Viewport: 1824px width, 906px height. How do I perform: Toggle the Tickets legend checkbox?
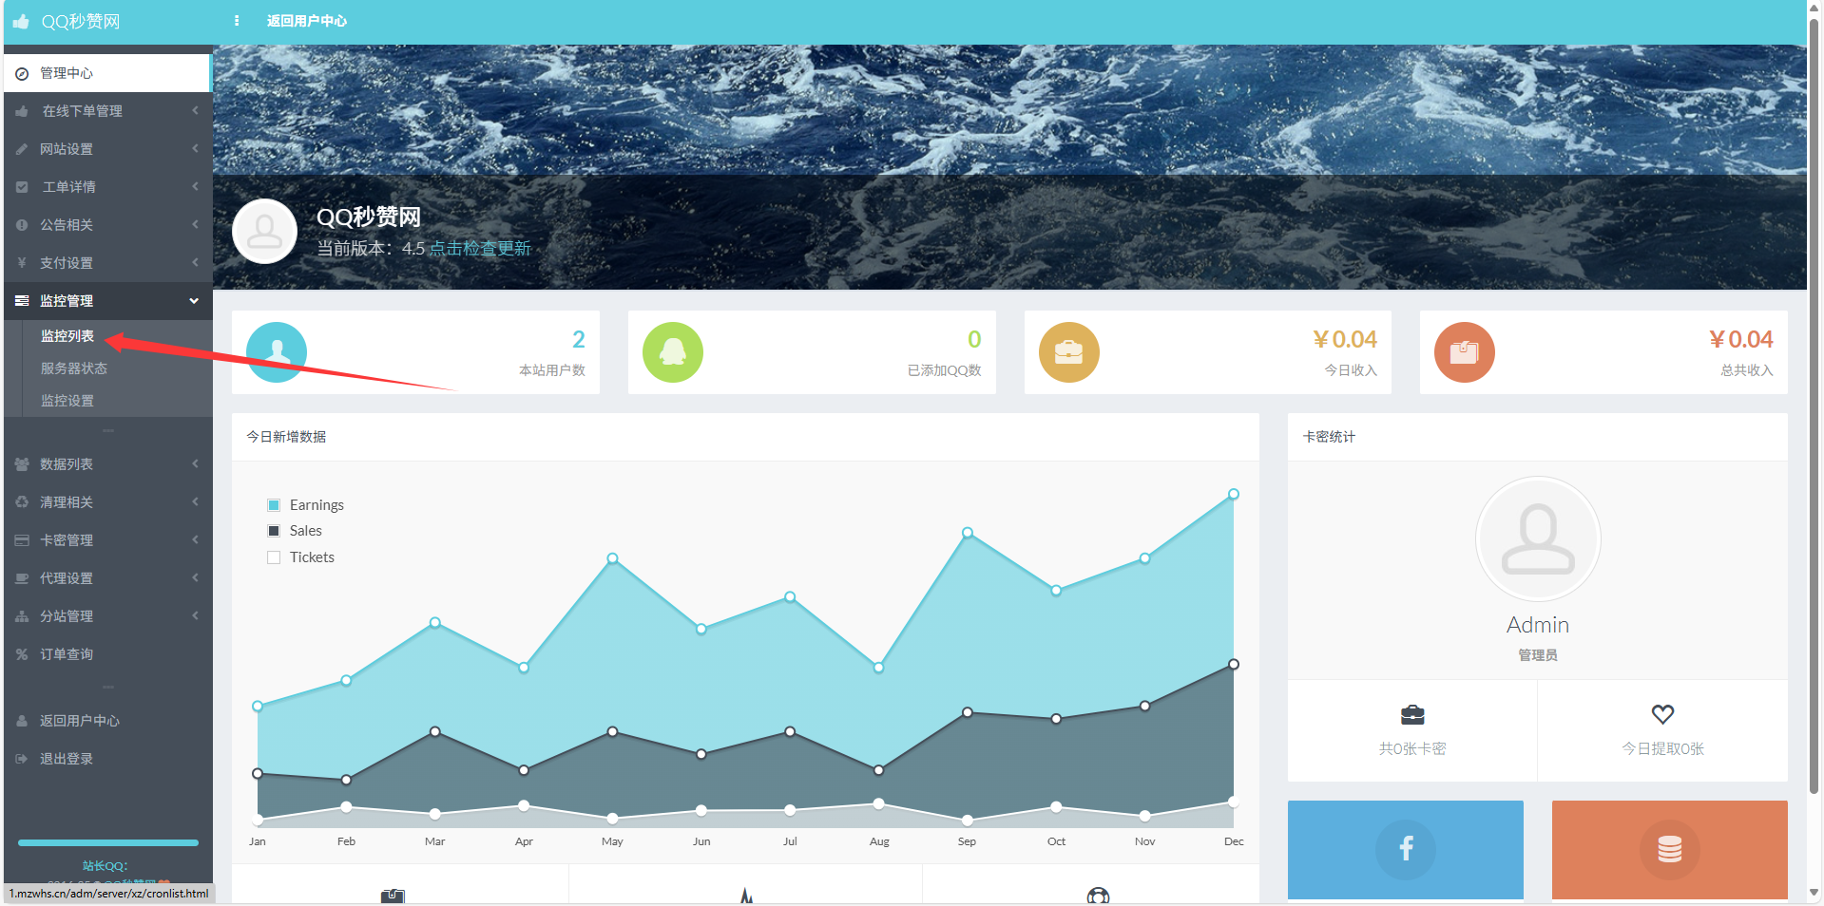[x=274, y=557]
